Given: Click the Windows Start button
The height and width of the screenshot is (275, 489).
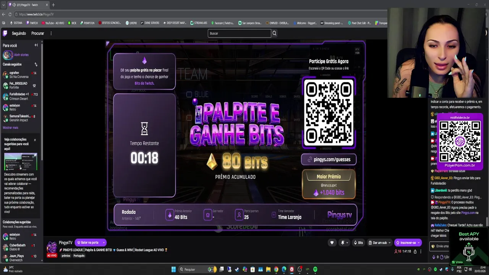Looking at the screenshot, I should click(173, 269).
